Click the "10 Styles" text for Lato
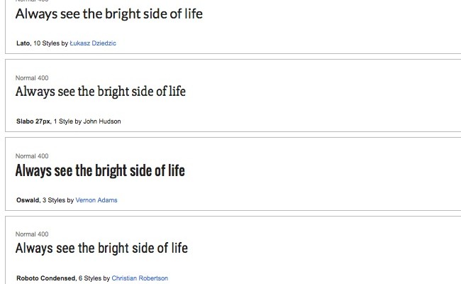The height and width of the screenshot is (284, 461). [46, 43]
